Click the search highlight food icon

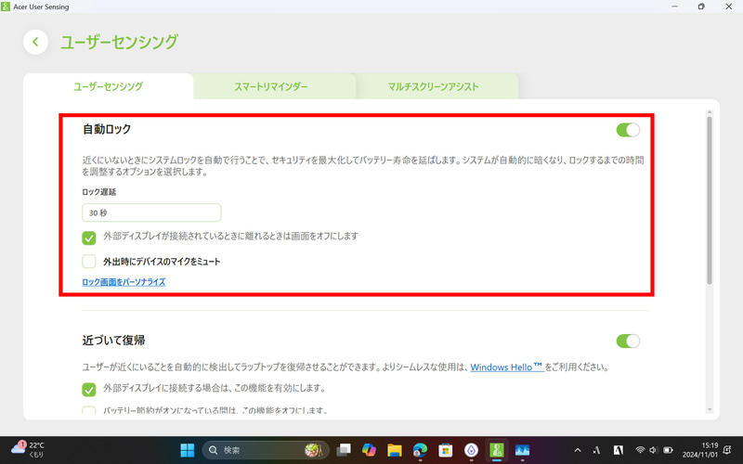pyautogui.click(x=314, y=450)
